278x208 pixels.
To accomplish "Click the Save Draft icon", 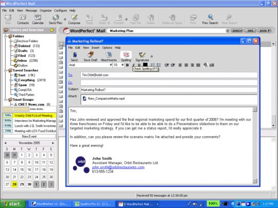I will click(x=91, y=57).
